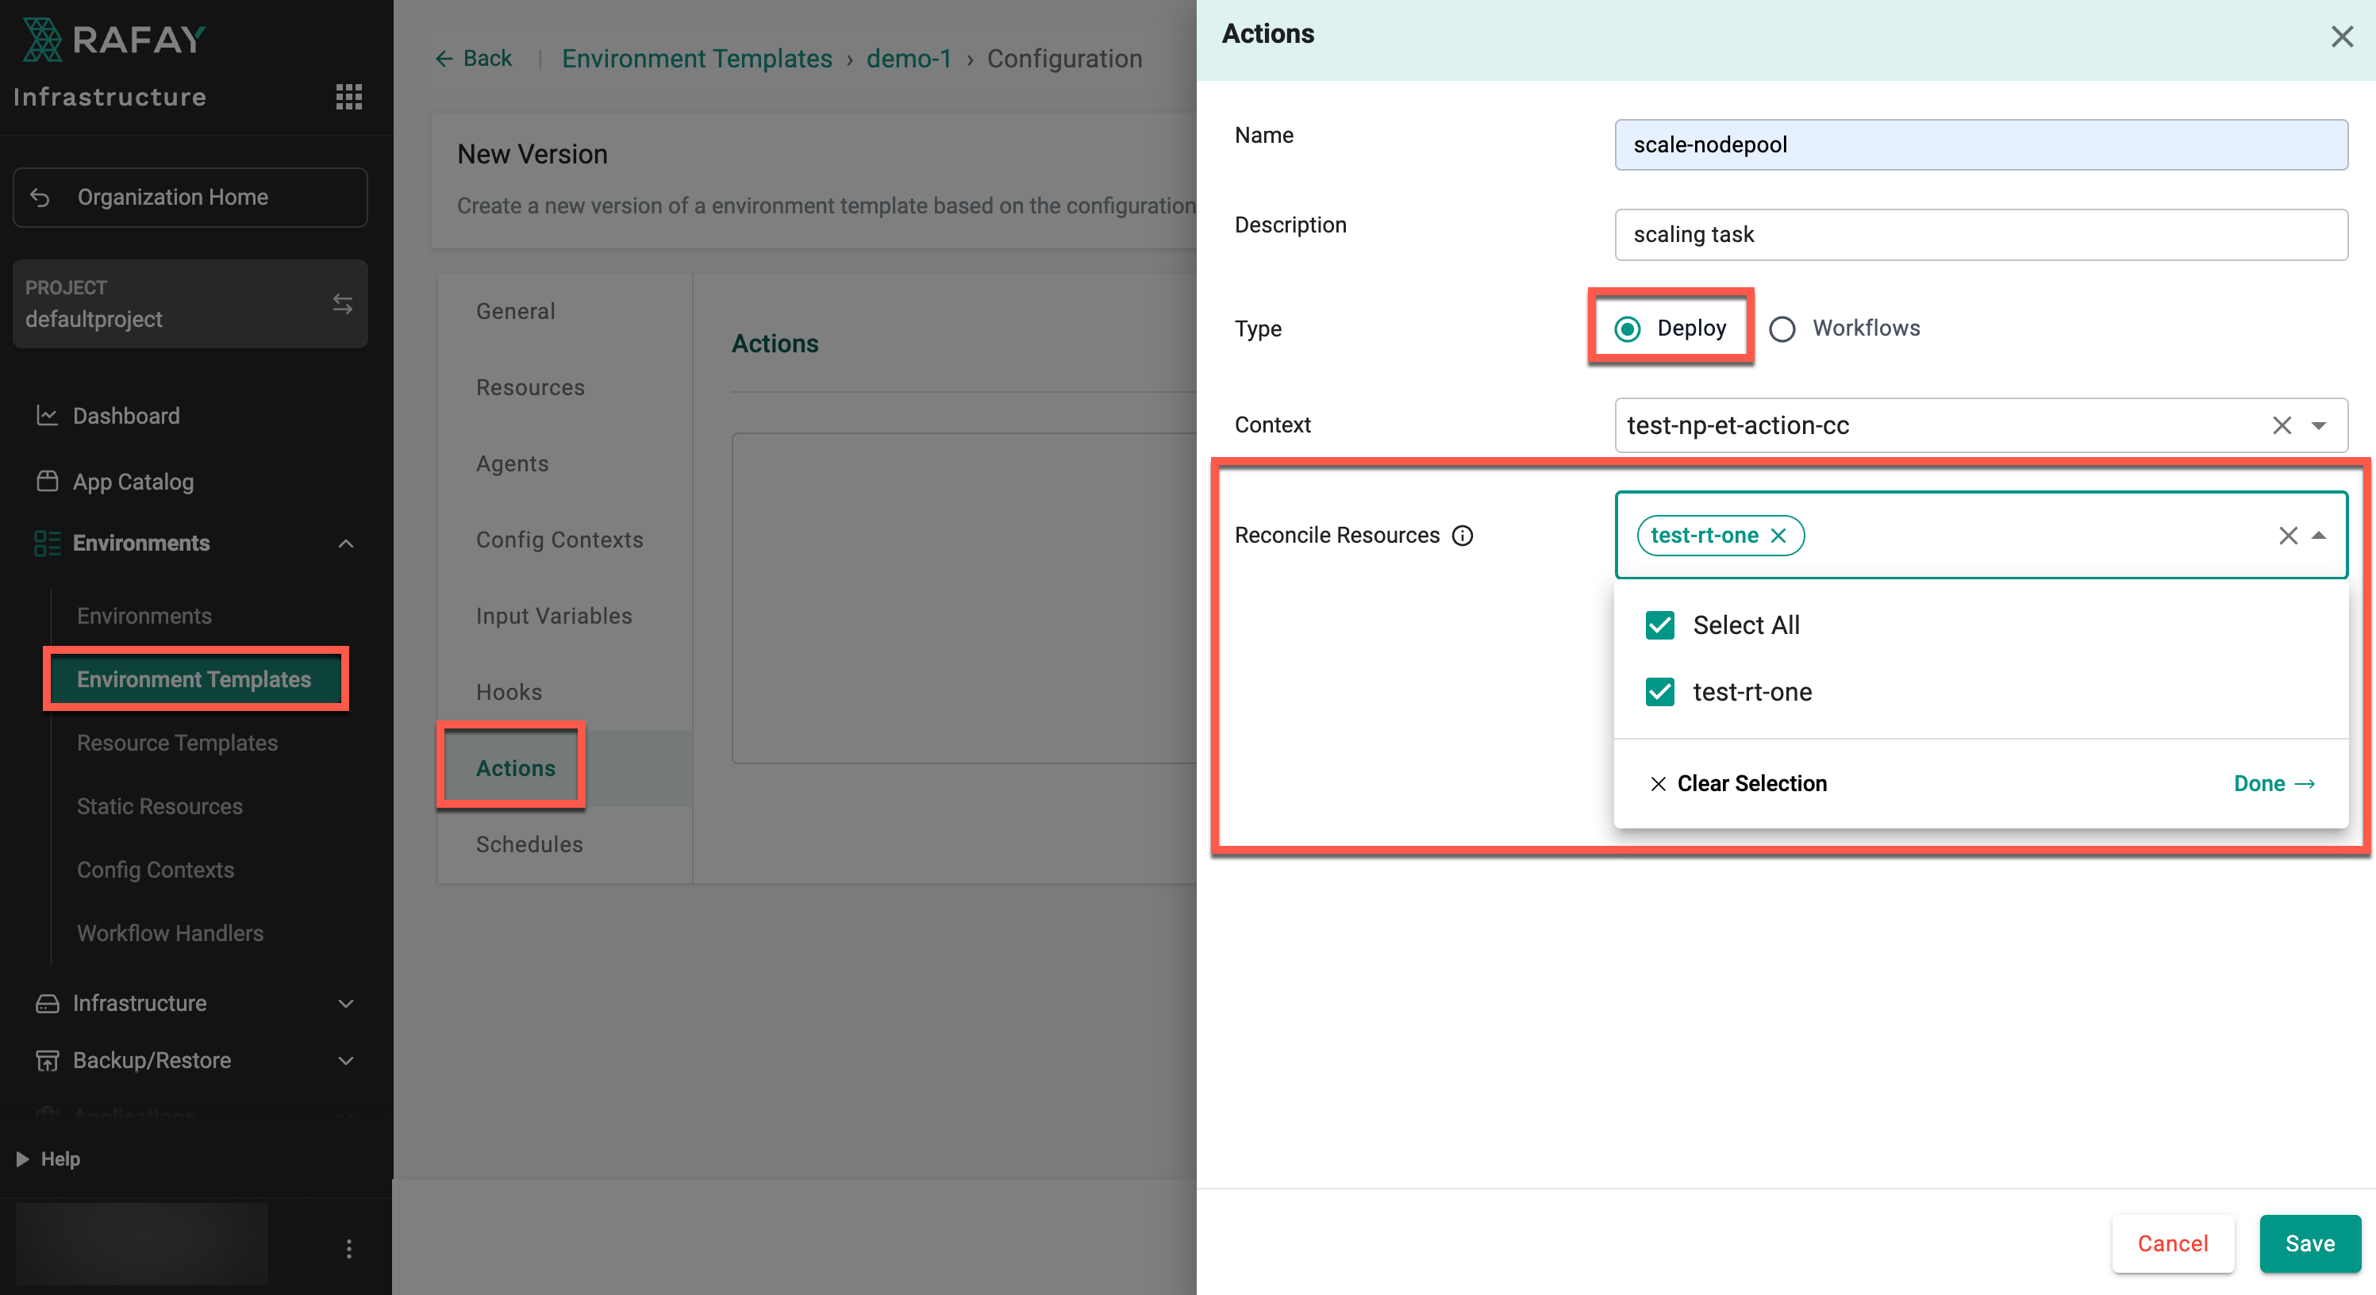
Task: Open the apps grid icon
Action: pos(348,97)
